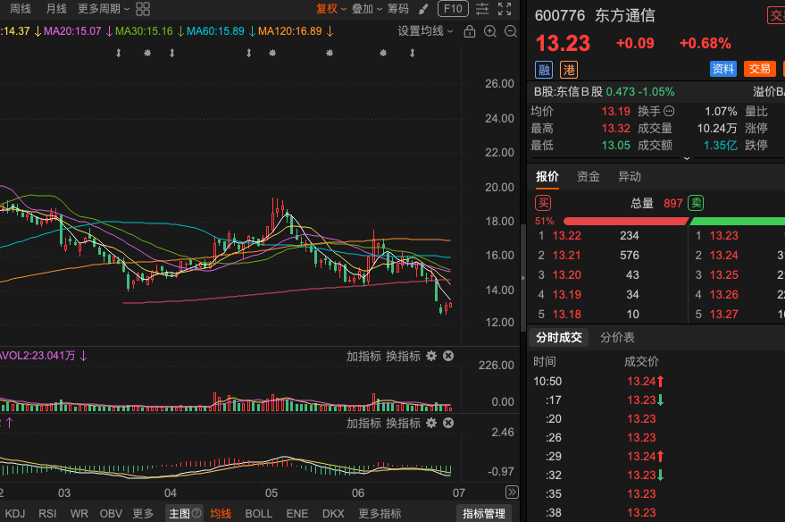Click 更多 next to OBV
Image resolution: width=785 pixels, height=522 pixels.
(143, 513)
